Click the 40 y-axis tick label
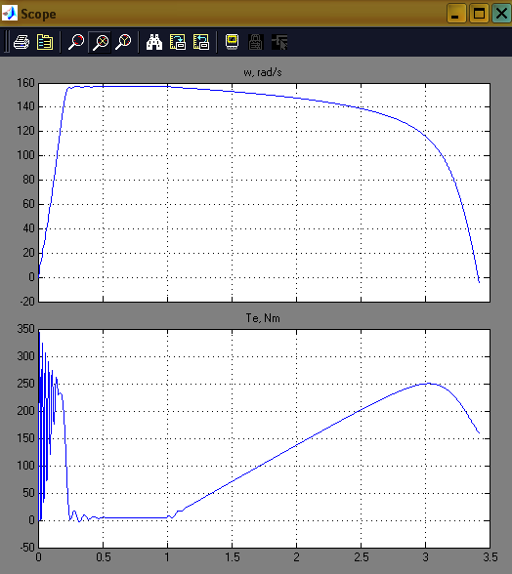This screenshot has width=512, height=574. click(x=28, y=228)
